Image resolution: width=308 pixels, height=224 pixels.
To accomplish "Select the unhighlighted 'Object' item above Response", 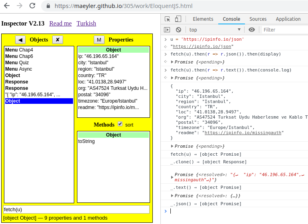I will click(x=39, y=75).
